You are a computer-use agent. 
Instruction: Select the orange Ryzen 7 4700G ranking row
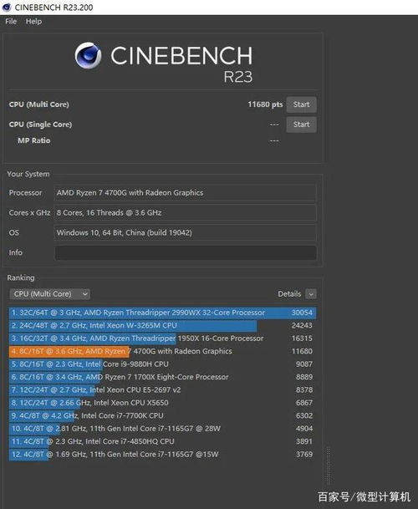(x=162, y=351)
